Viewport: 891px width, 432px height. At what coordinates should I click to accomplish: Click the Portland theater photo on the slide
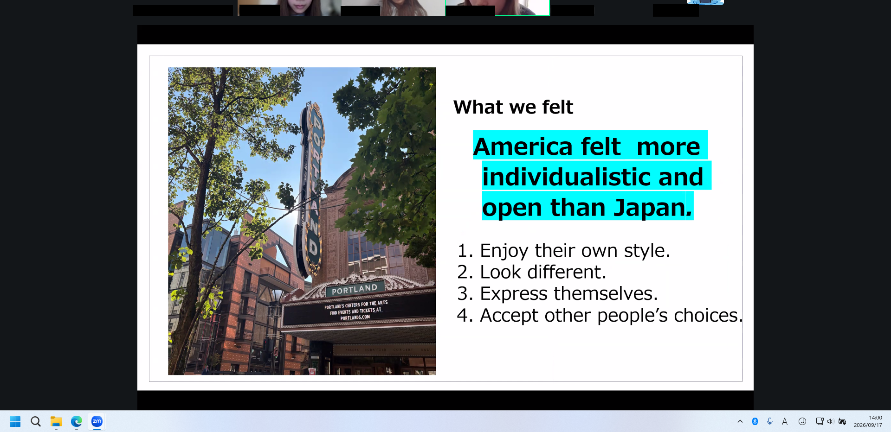(302, 221)
